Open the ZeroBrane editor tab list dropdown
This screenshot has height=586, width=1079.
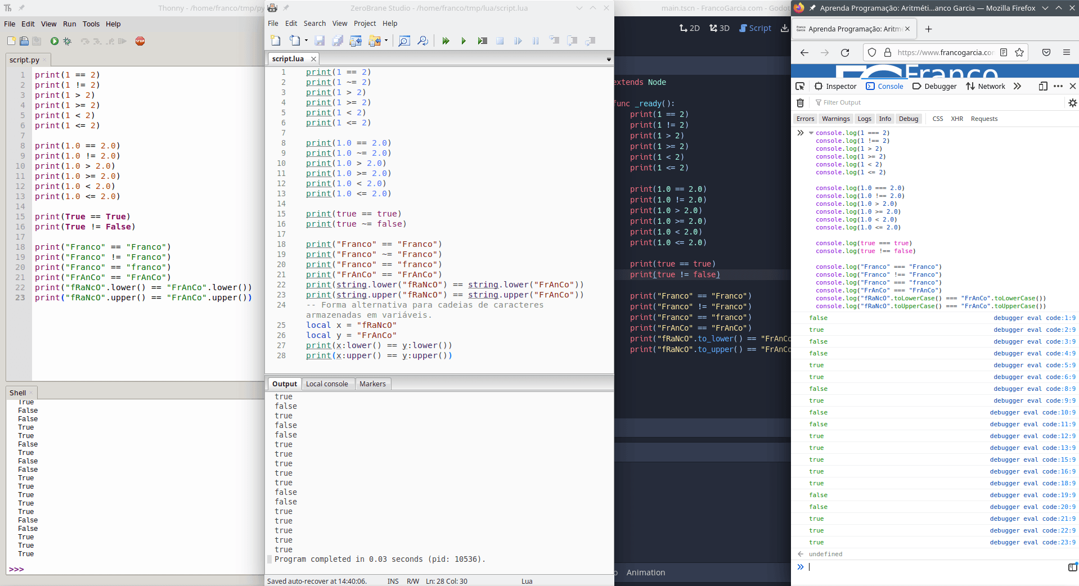609,59
